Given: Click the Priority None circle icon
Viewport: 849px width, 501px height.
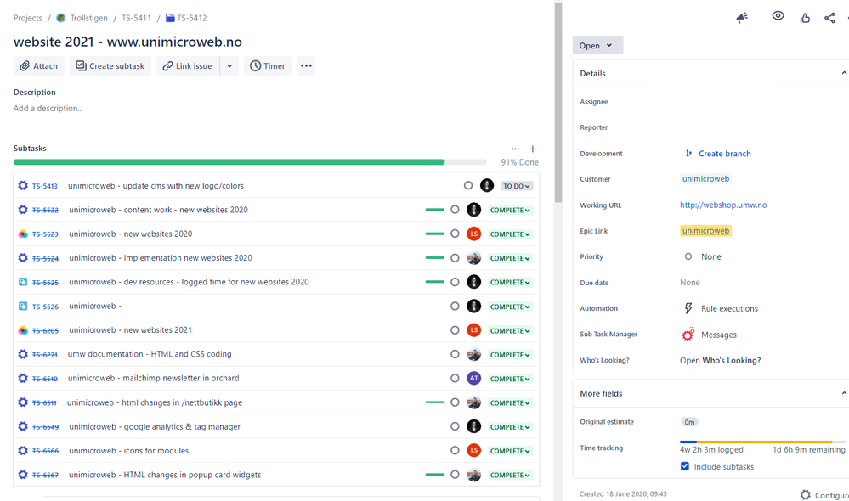Looking at the screenshot, I should (x=688, y=256).
